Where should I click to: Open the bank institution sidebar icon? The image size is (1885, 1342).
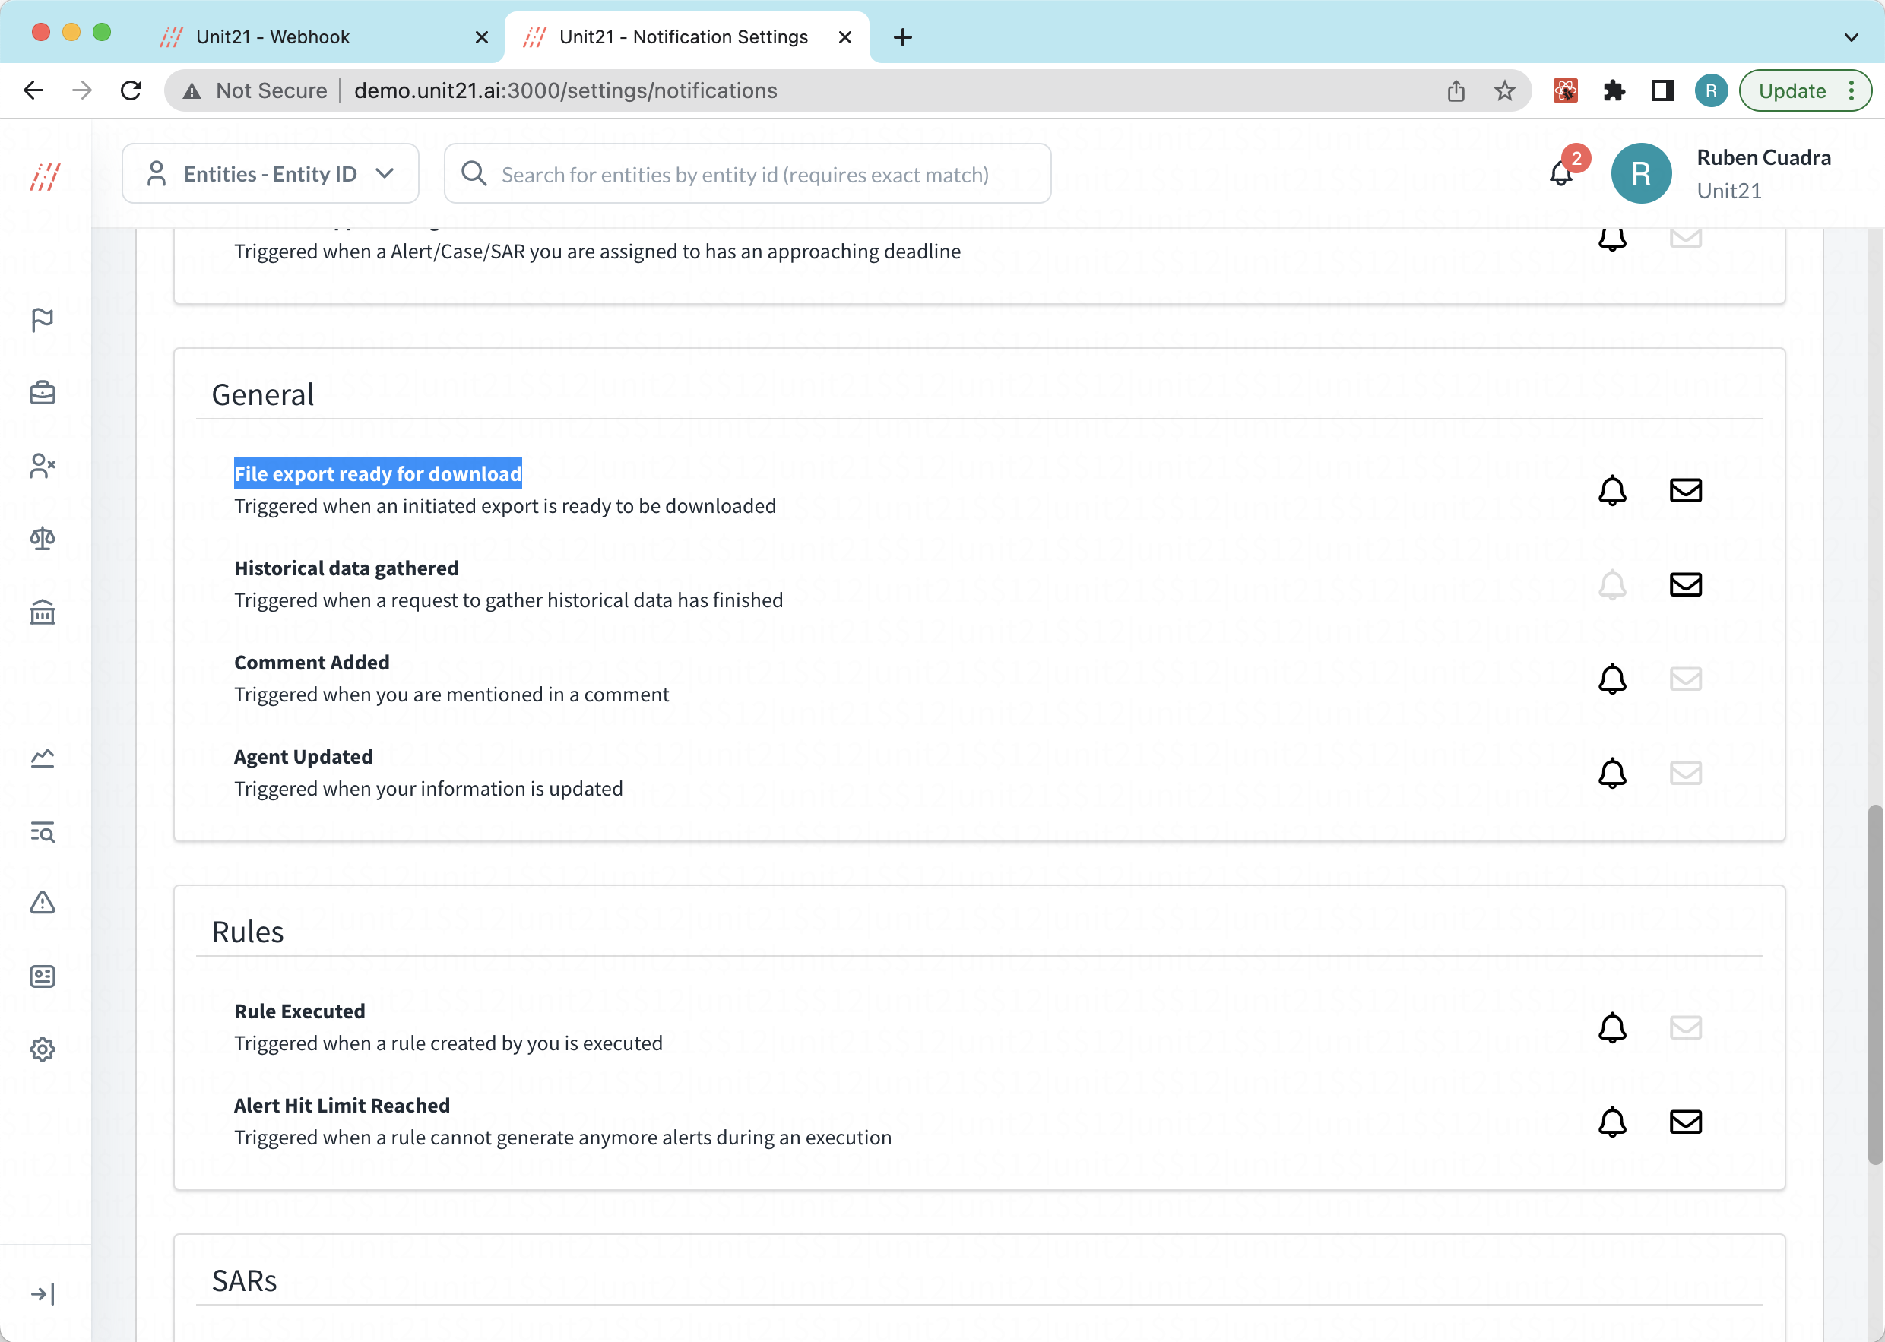(x=42, y=612)
